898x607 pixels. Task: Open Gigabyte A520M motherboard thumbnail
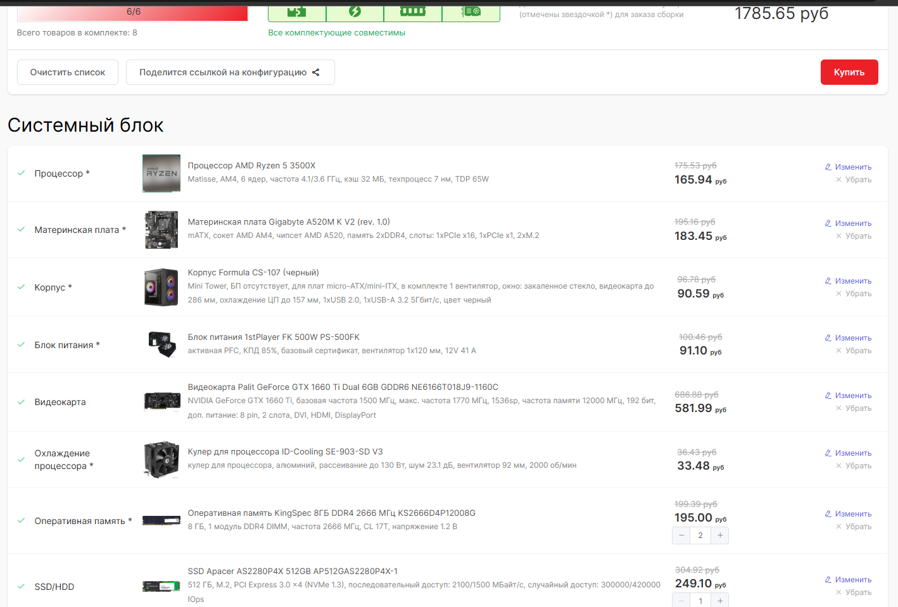(161, 230)
